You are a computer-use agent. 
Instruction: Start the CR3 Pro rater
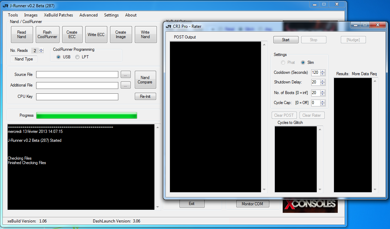tap(286, 40)
